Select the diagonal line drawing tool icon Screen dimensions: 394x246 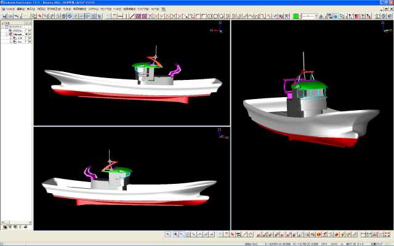point(132,16)
